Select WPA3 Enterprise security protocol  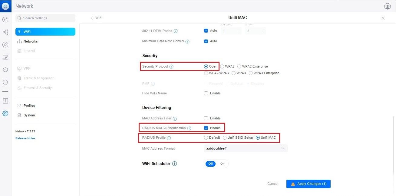pos(251,73)
